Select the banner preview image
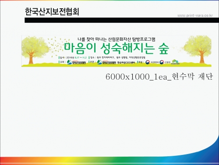The image size is (219, 165). [x=117, y=51]
